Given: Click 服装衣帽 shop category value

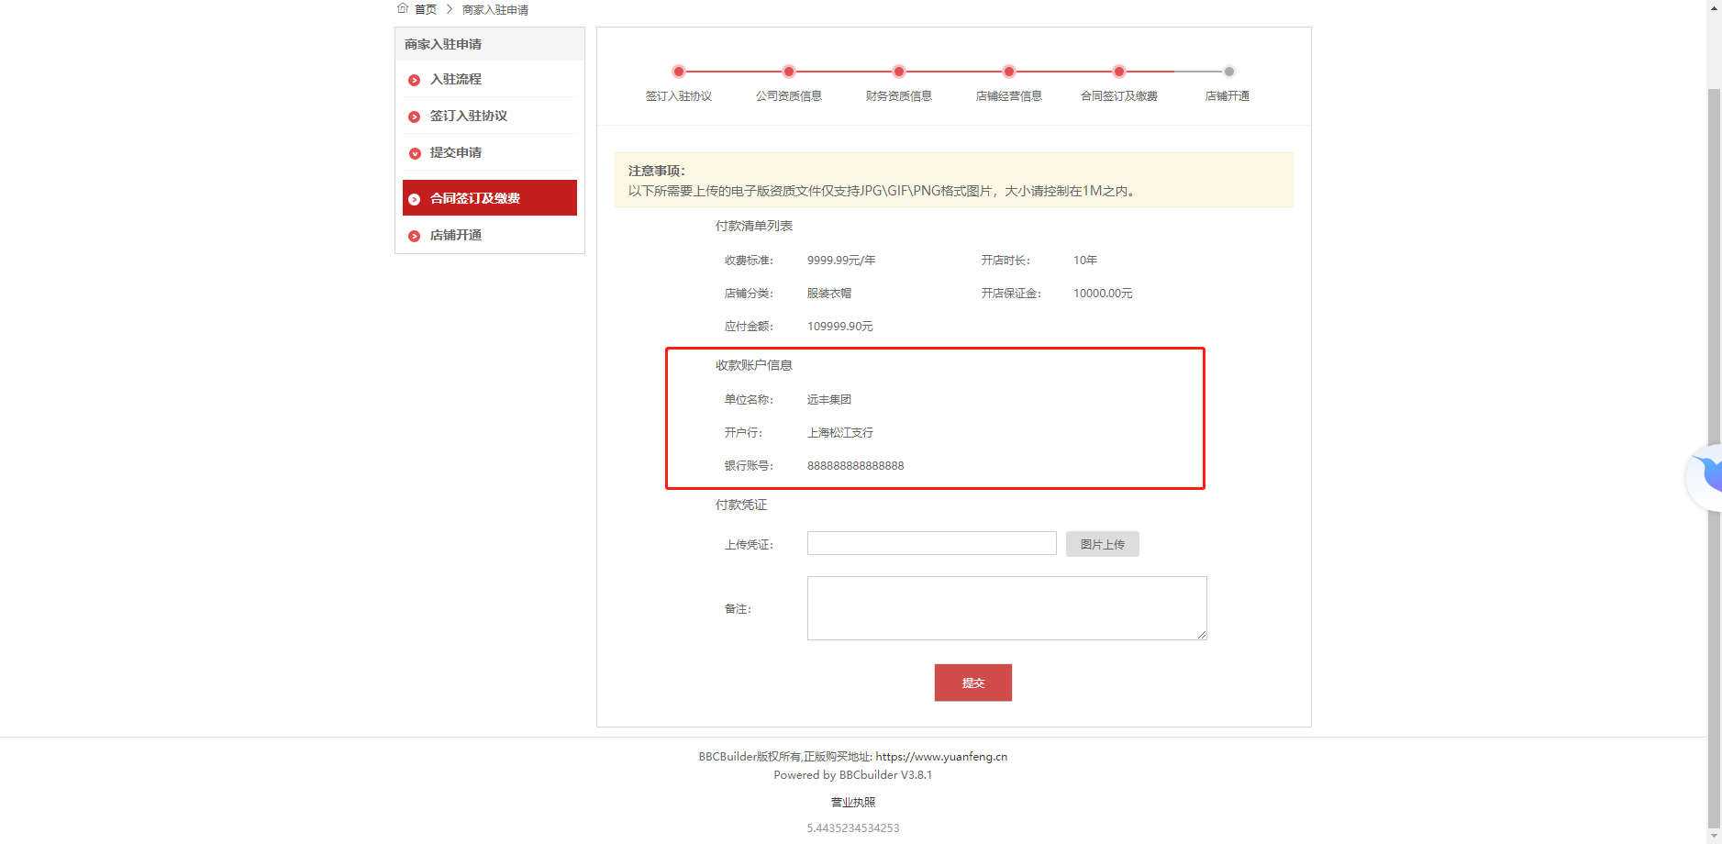Looking at the screenshot, I should coord(829,294).
